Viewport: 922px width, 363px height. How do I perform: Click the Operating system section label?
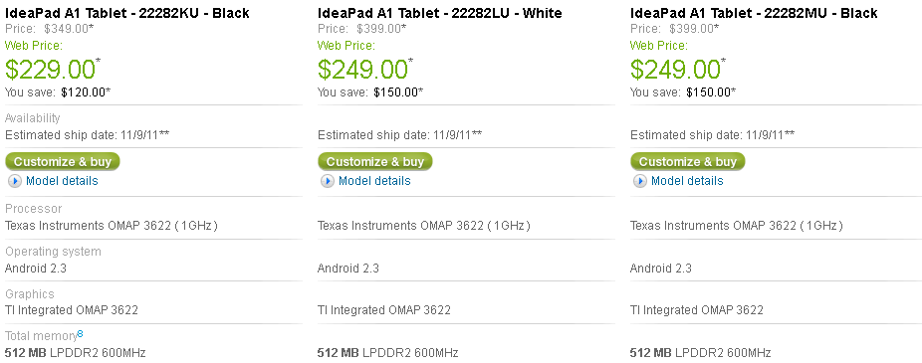(53, 252)
